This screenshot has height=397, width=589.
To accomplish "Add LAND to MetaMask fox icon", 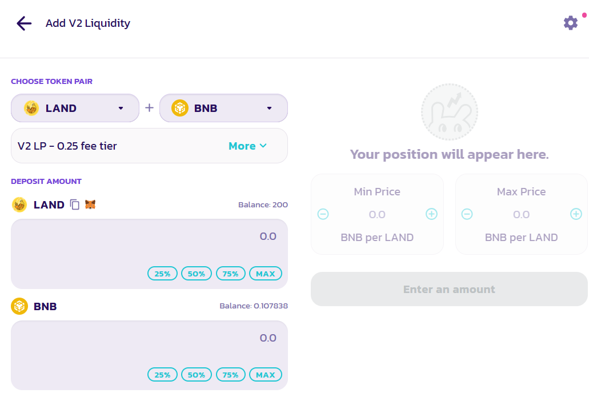I will coord(90,204).
